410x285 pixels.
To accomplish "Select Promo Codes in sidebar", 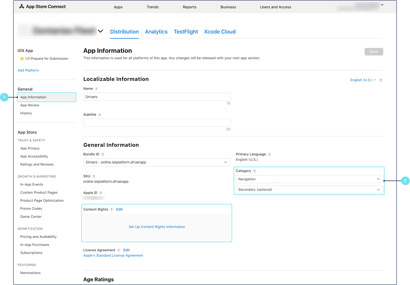I will (x=31, y=209).
